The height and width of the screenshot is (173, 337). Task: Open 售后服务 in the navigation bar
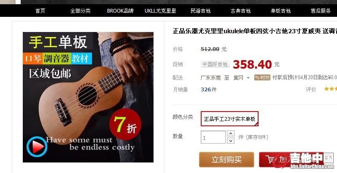pyautogui.click(x=321, y=11)
